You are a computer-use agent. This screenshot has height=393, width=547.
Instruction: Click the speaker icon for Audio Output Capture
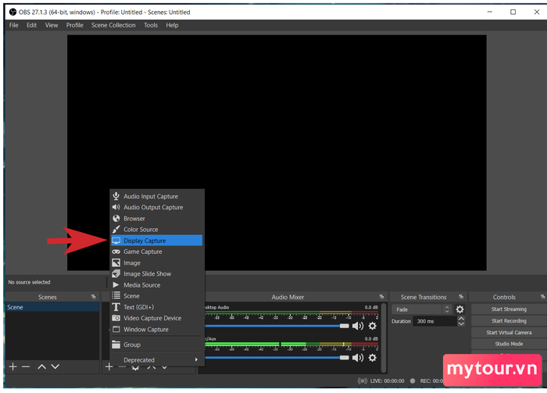tap(116, 207)
